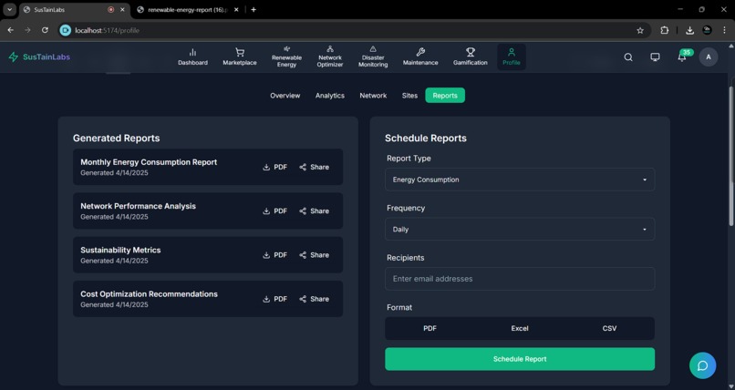Screen dimensions: 735x390
Task: Switch to the Network tab
Action: (x=373, y=96)
